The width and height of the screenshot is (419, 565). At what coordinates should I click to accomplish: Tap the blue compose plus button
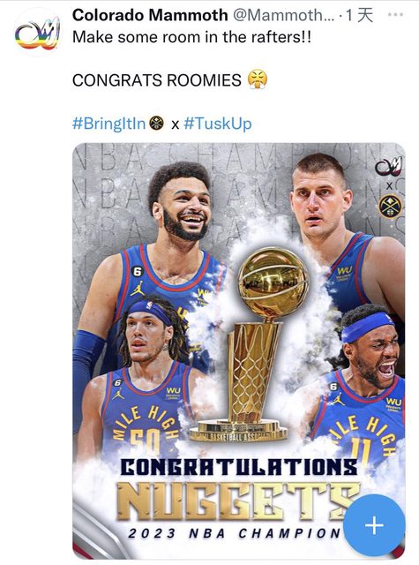pos(374,524)
